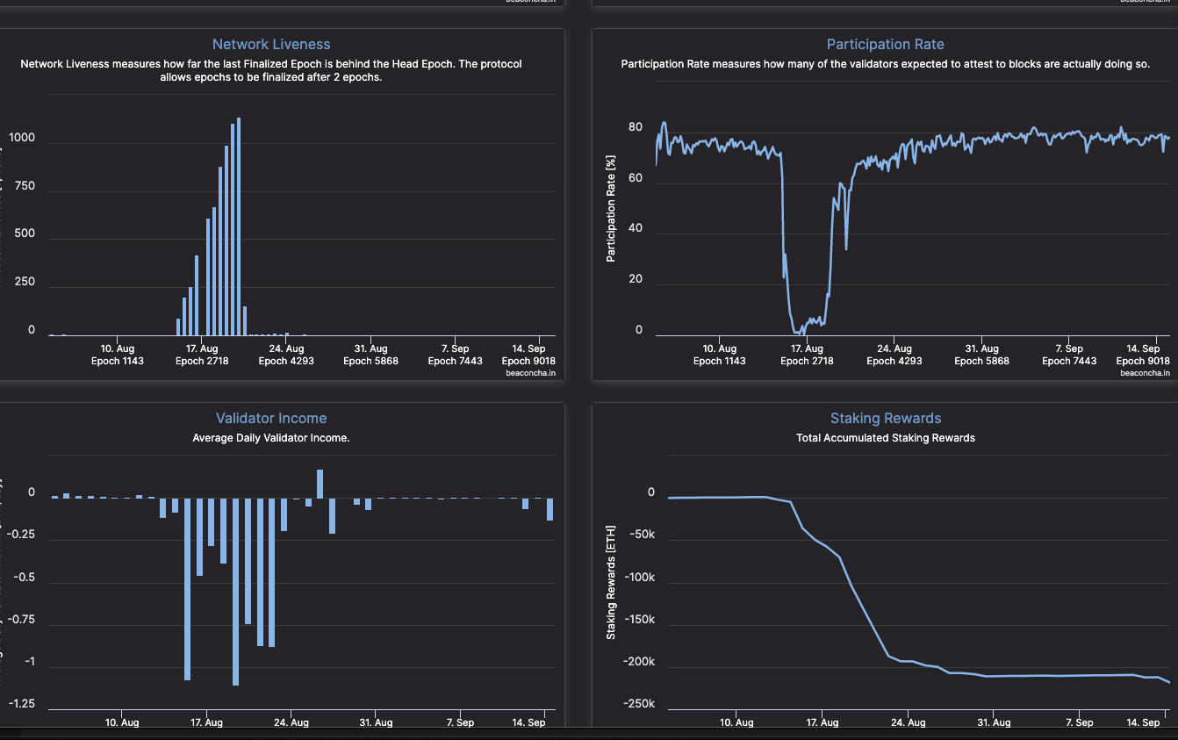Click the Total Accumulated Staking Rewards subtitle
The width and height of the screenshot is (1178, 740).
(885, 437)
